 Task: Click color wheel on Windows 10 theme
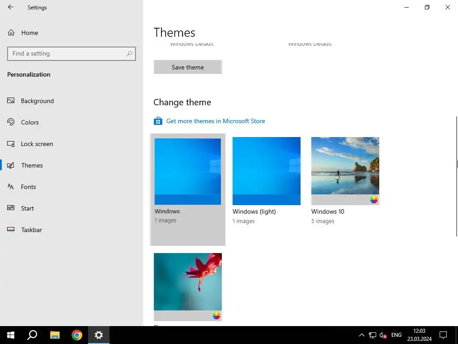point(374,200)
